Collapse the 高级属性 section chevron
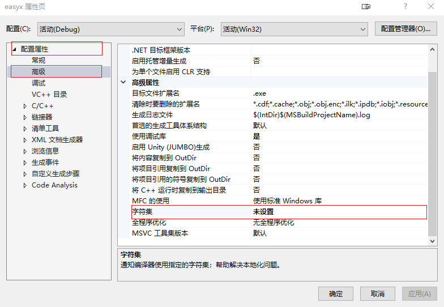The height and width of the screenshot is (307, 444). pos(123,82)
